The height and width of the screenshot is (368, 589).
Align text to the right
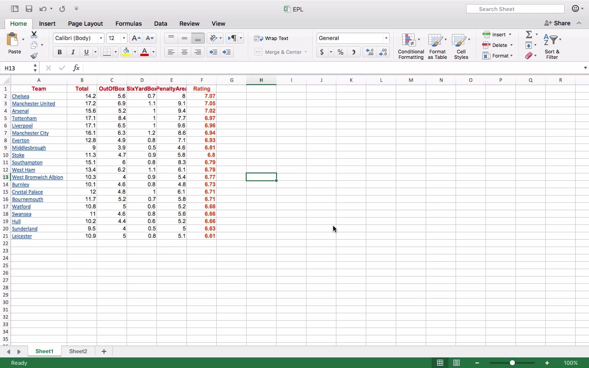197,52
